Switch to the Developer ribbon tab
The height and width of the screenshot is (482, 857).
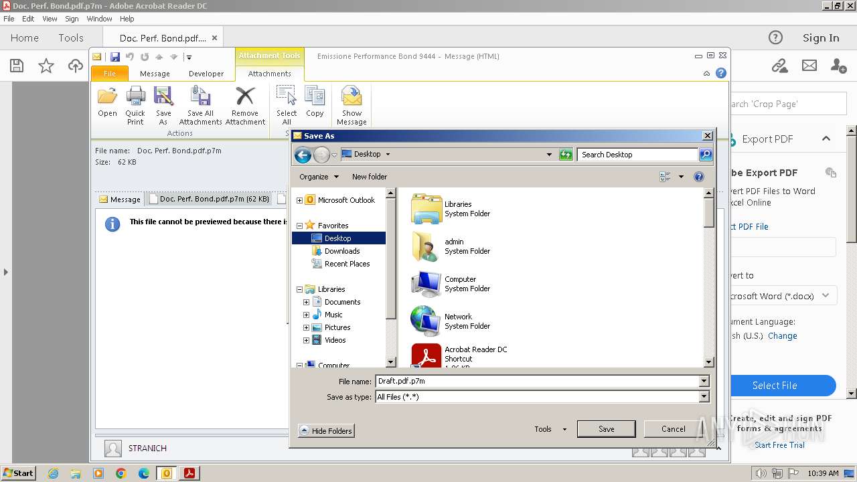click(x=206, y=74)
